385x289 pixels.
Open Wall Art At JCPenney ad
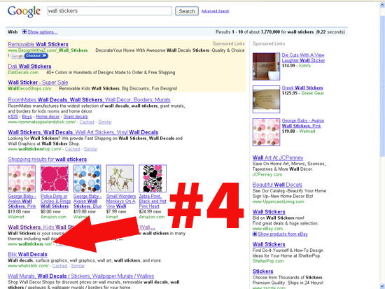tap(278, 157)
